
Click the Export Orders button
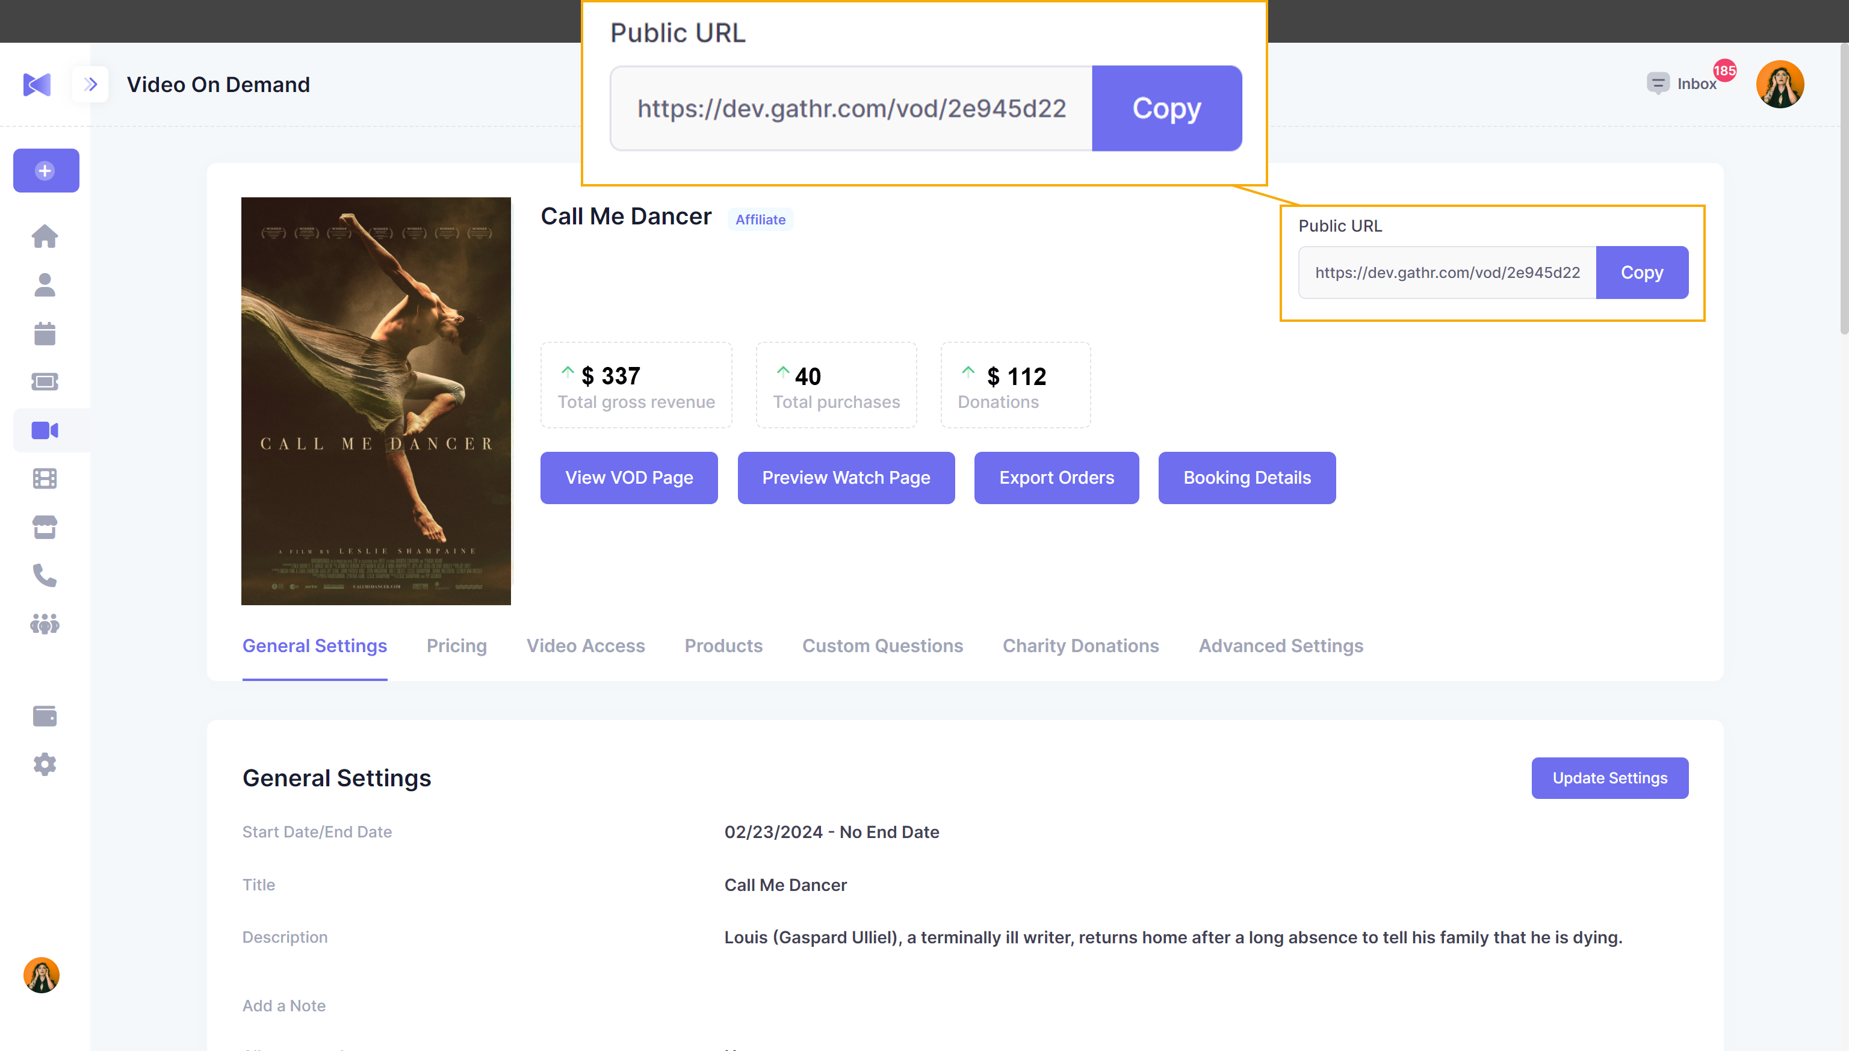pos(1056,478)
